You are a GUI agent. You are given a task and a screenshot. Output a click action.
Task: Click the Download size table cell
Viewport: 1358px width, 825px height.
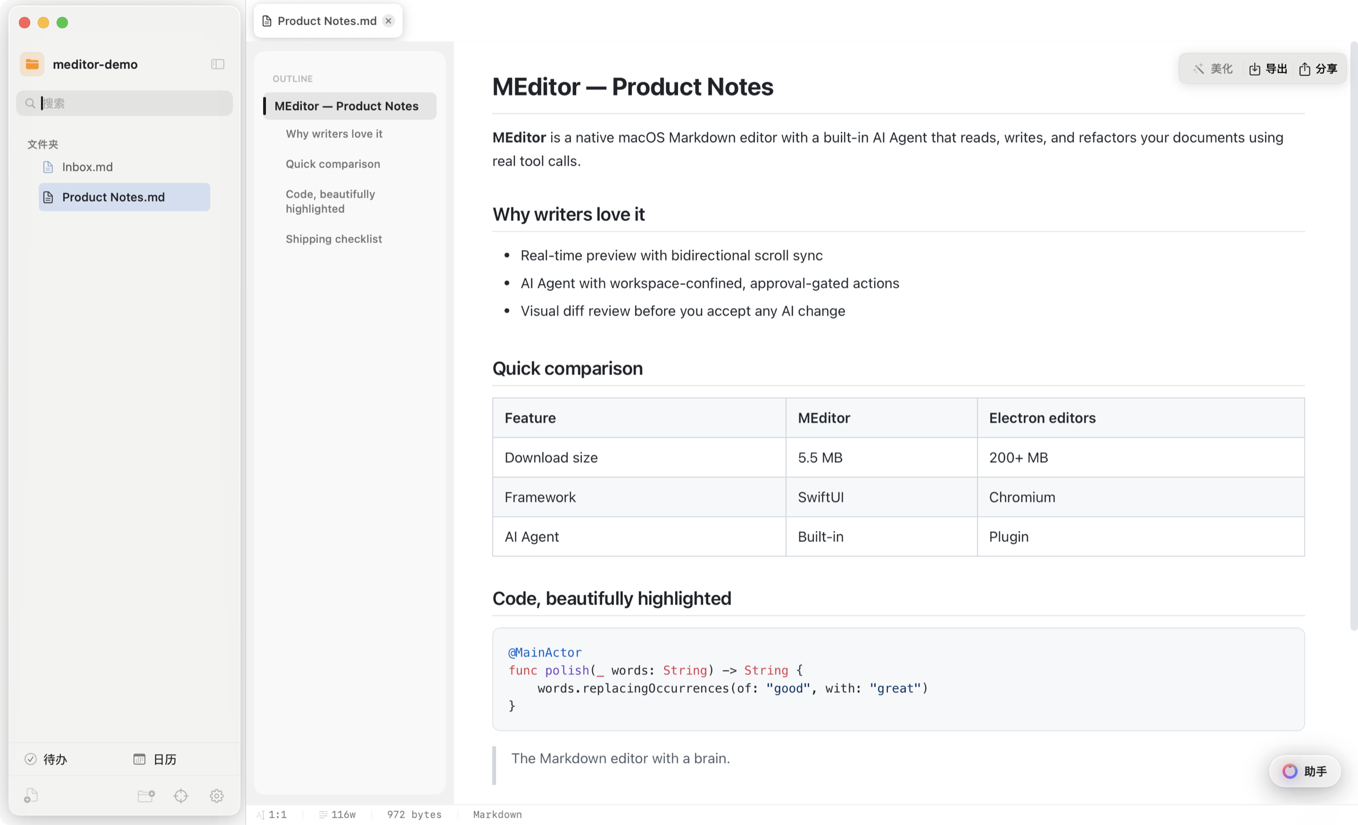tap(639, 457)
